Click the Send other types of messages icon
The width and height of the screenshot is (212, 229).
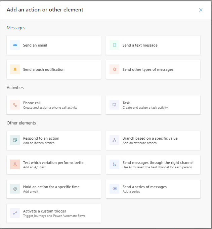point(114,69)
